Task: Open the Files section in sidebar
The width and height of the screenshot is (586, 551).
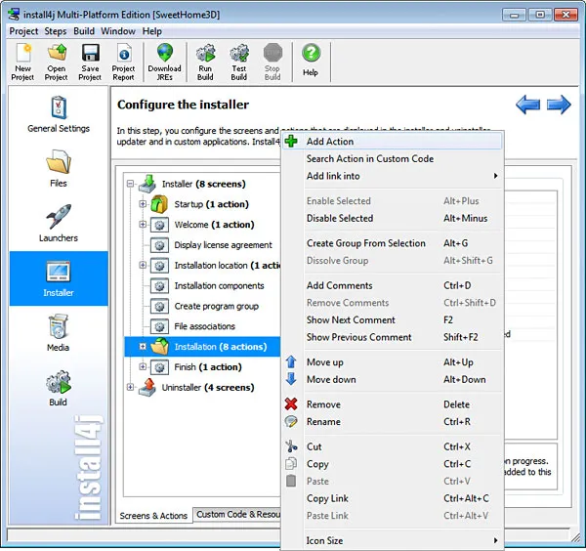Action: click(59, 169)
